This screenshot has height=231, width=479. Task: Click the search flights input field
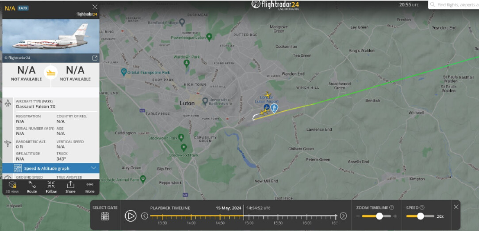point(454,4)
